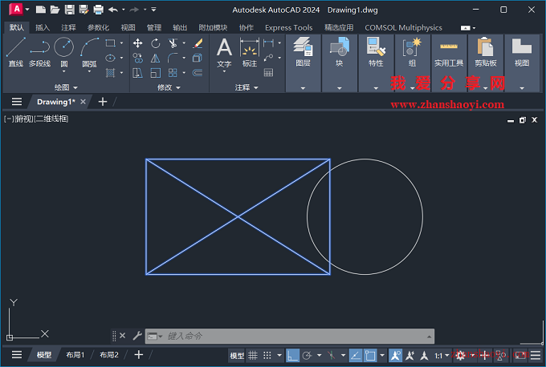Select the Line (直线) tool
This screenshot has width=546, height=367.
(16, 52)
